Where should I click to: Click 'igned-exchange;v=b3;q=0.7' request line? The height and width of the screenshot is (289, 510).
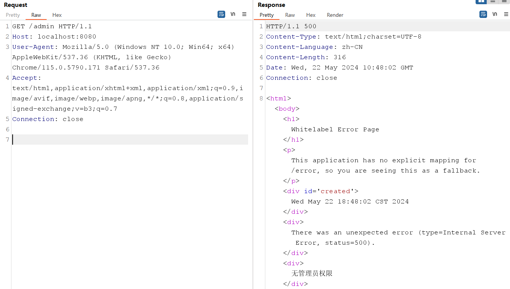(x=65, y=109)
